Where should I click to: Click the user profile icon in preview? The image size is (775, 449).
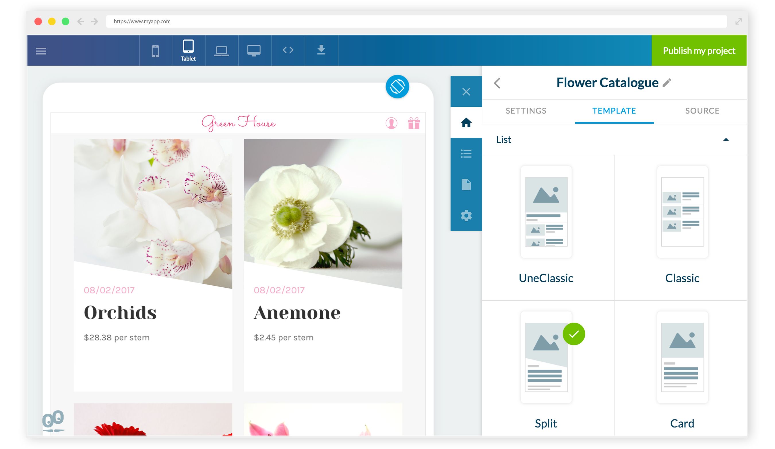click(392, 123)
